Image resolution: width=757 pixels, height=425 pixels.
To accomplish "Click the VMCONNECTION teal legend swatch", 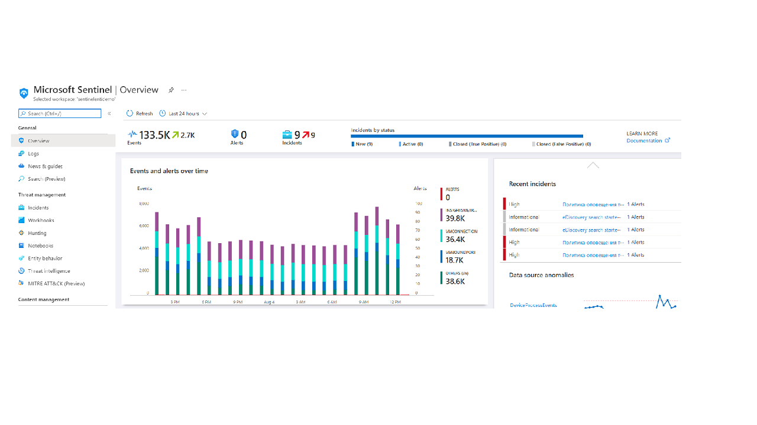I will pyautogui.click(x=441, y=236).
